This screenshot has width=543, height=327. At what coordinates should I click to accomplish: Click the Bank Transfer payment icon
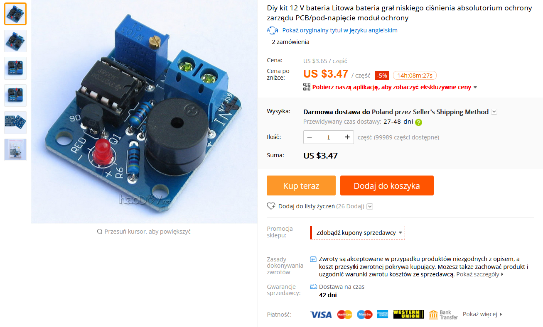[x=443, y=315]
